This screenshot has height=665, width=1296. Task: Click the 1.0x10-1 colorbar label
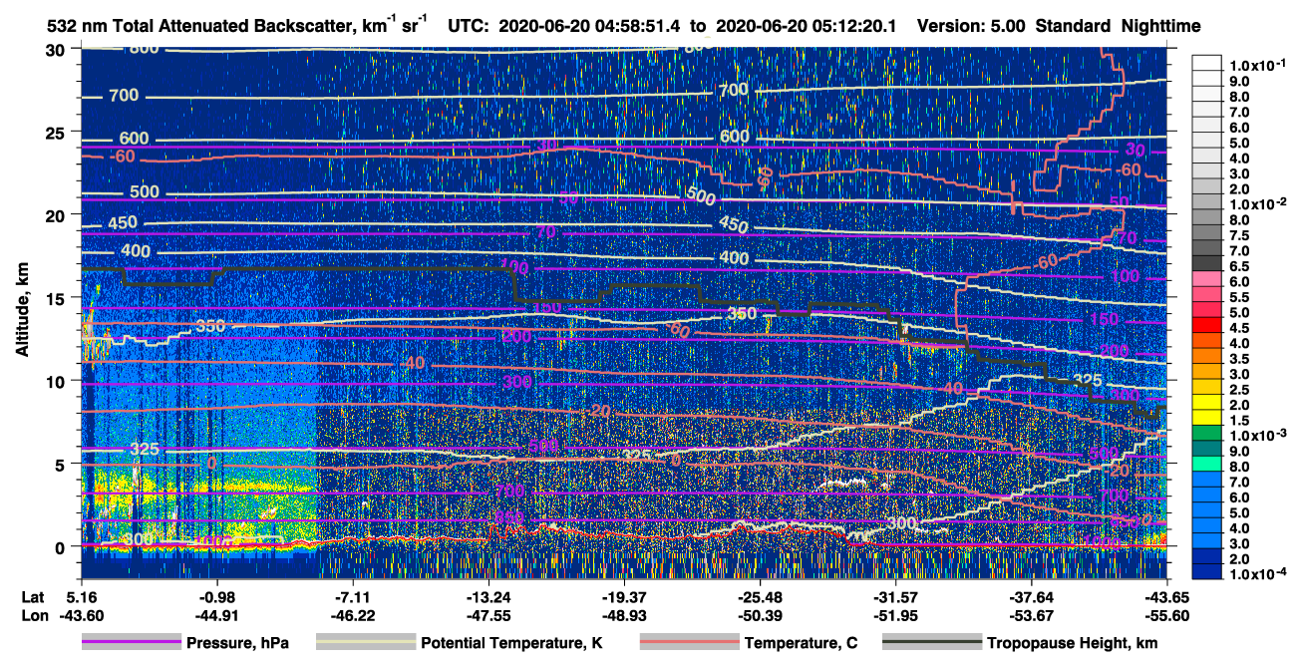tap(1256, 66)
